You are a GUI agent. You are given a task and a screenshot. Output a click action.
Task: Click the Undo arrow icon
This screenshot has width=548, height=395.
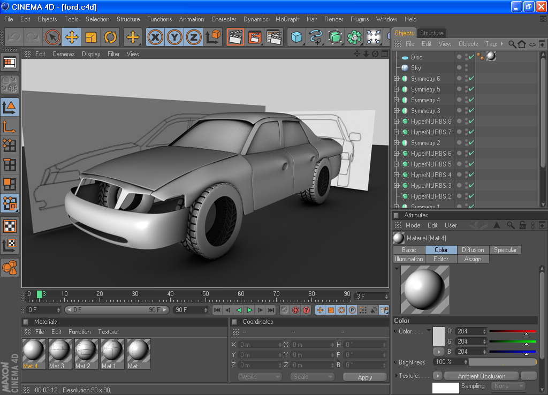[14, 37]
